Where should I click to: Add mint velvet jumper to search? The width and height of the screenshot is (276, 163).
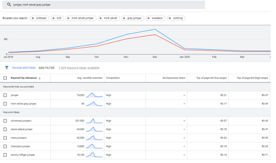[81, 18]
